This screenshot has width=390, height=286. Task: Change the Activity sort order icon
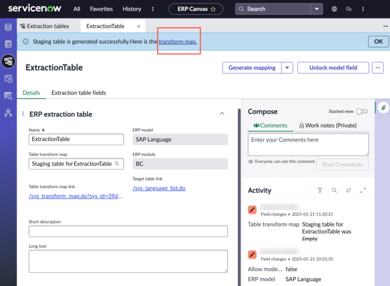pos(349,190)
